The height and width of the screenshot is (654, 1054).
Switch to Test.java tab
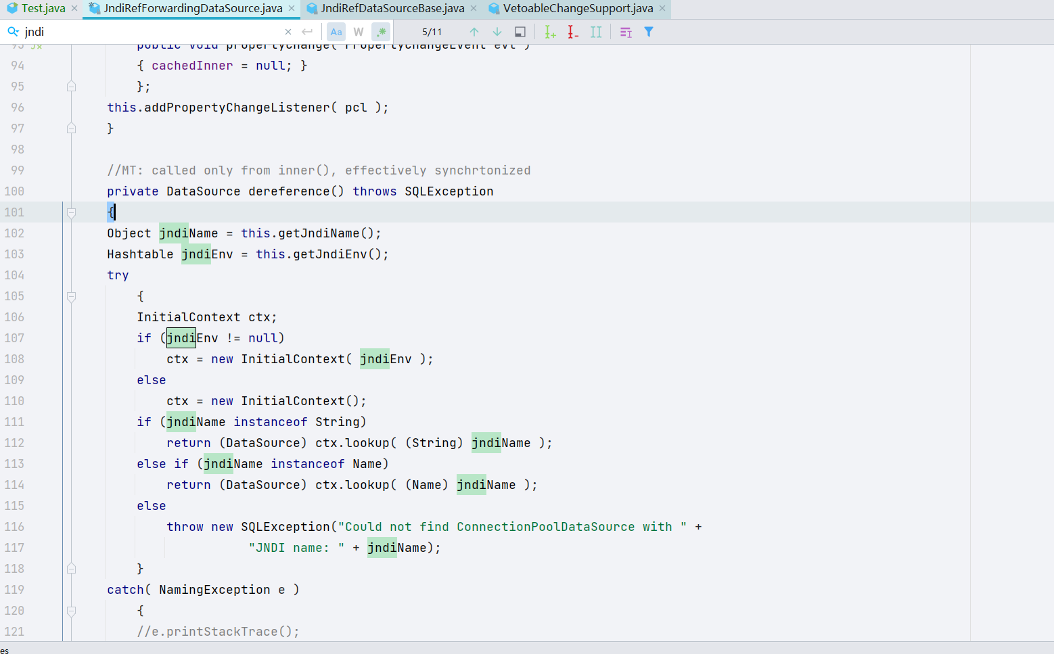[x=43, y=8]
